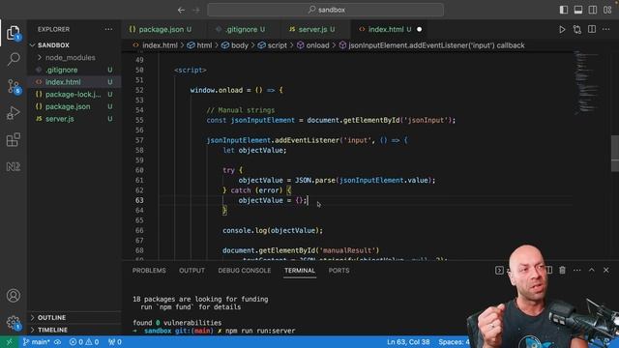Click the main branch in status bar
This screenshot has height=348, width=619.
pos(37,342)
